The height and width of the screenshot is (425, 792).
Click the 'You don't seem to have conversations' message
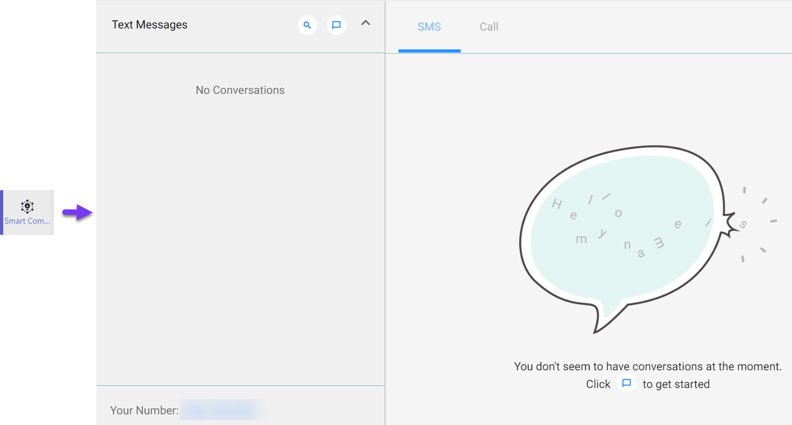coord(648,366)
